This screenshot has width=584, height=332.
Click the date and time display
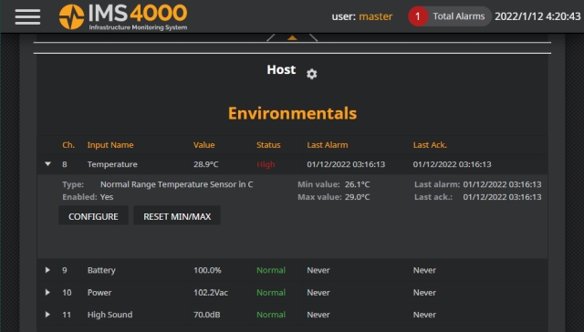coord(537,16)
